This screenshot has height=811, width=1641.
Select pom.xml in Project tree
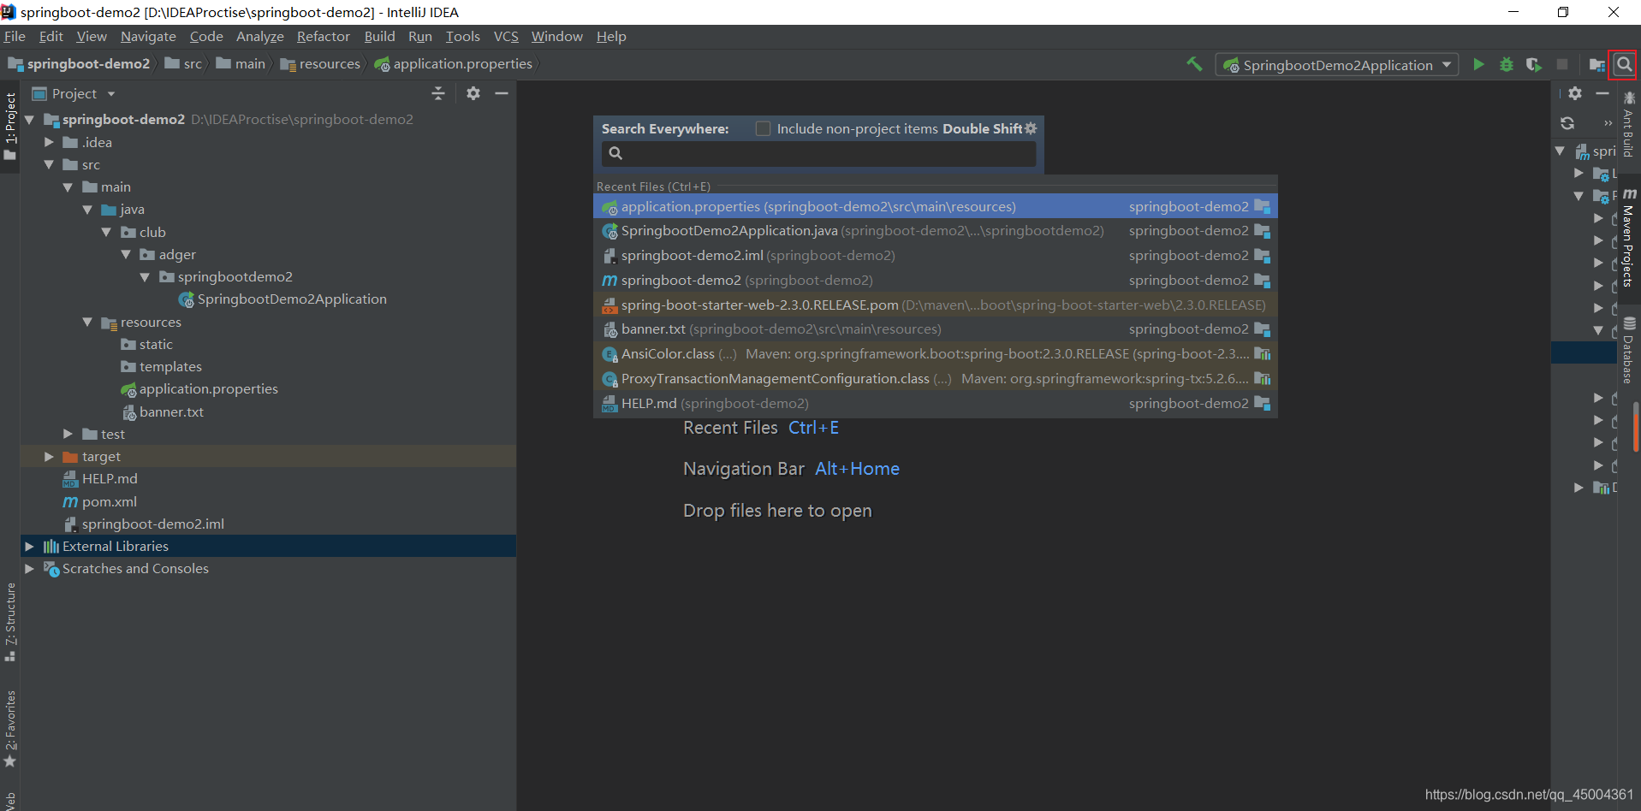pyautogui.click(x=100, y=502)
